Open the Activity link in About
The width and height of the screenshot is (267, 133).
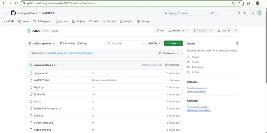(x=194, y=57)
